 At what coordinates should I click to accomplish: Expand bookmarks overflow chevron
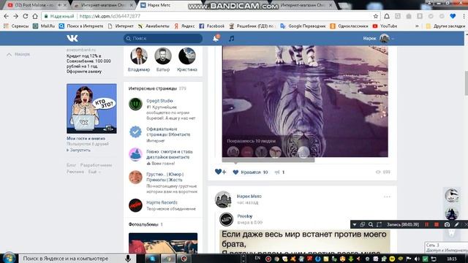(417, 26)
